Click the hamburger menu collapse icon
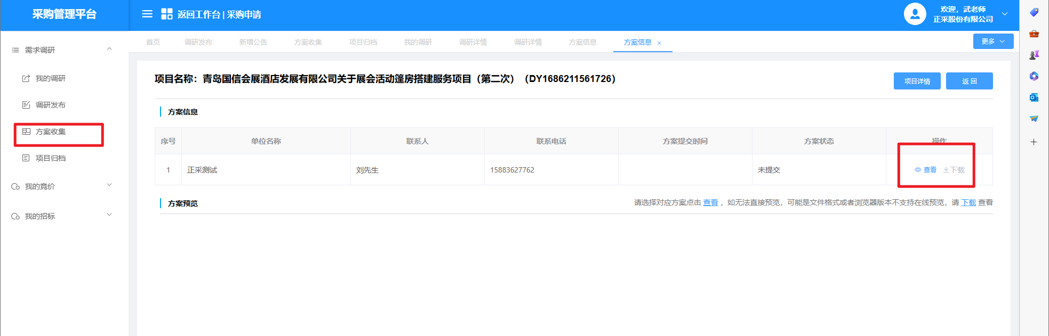 147,14
